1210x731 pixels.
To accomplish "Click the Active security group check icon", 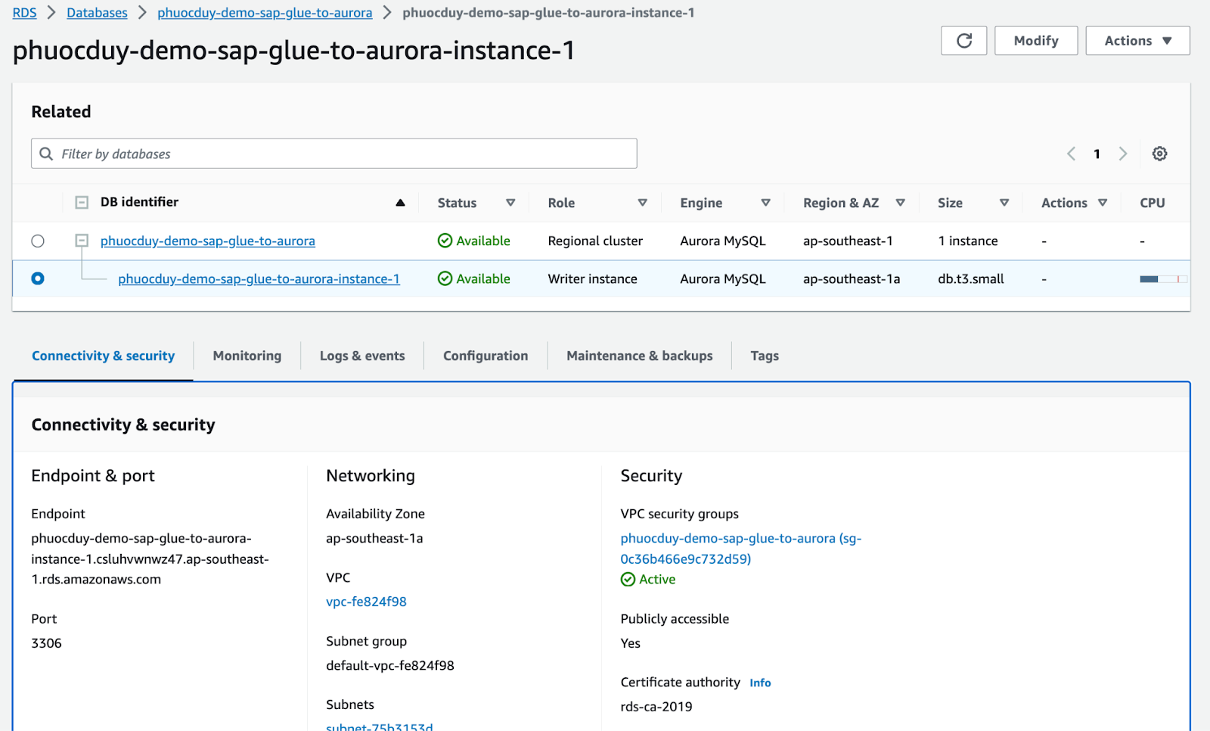I will pyautogui.click(x=628, y=580).
